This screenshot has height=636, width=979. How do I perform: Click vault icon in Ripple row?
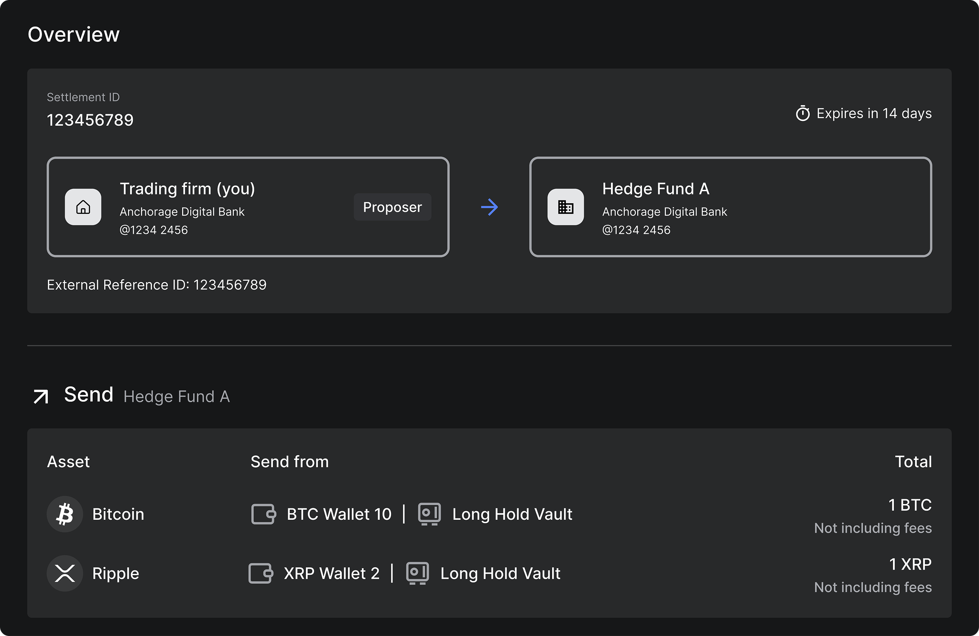pos(417,573)
